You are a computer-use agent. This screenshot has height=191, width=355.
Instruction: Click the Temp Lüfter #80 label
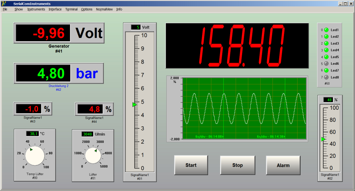pos(35,176)
